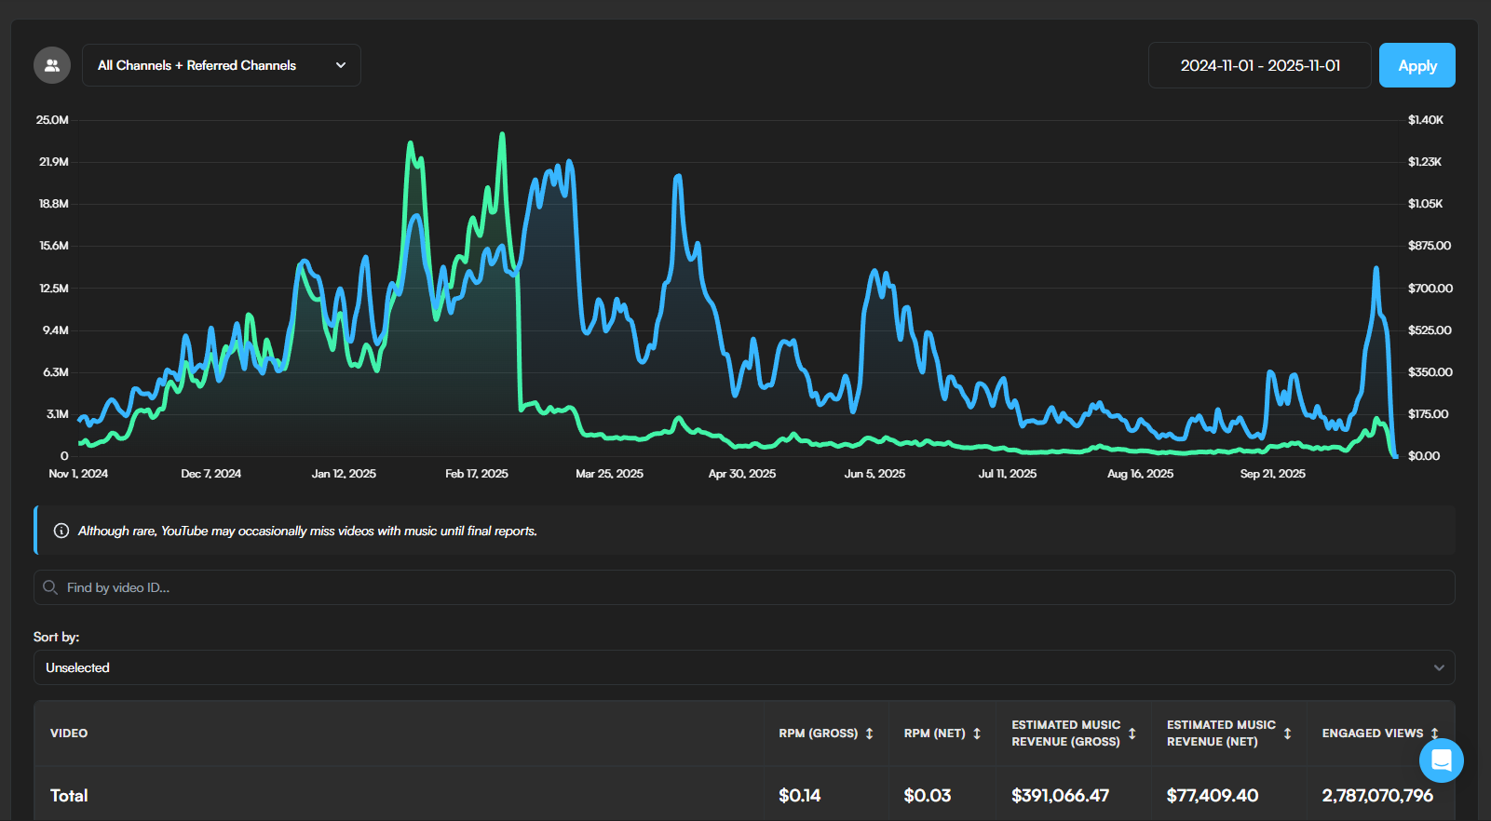
Task: Click the date range field 2024-11-01 - 2025-11-01
Action: pyautogui.click(x=1259, y=65)
